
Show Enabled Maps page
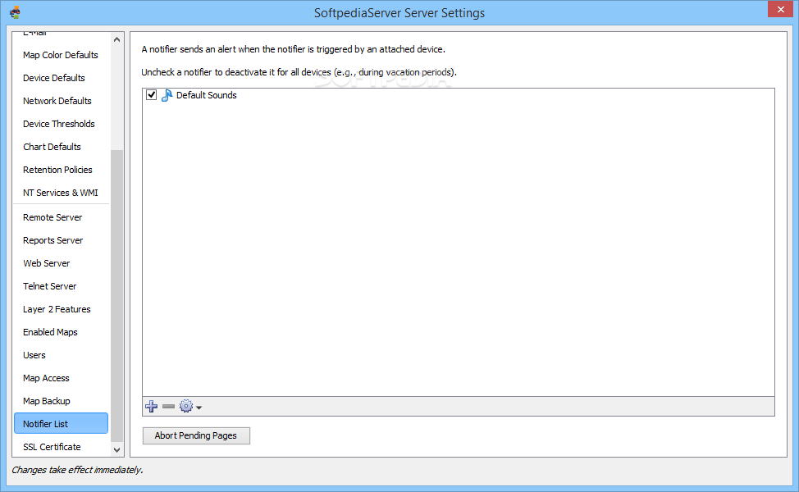(50, 332)
